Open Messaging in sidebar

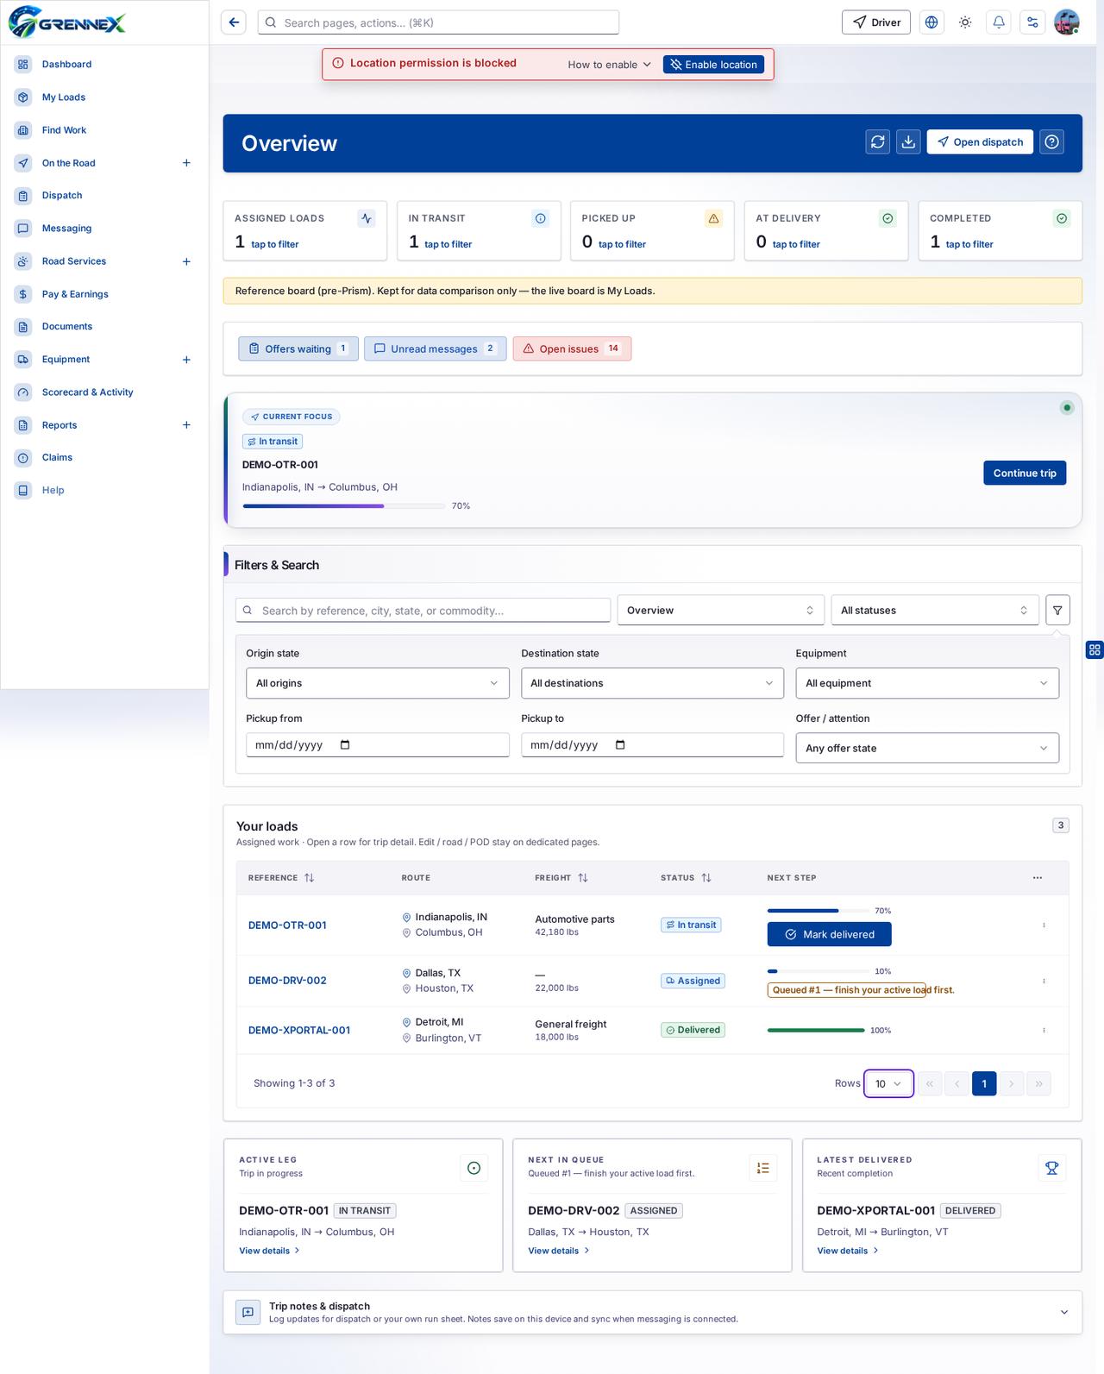click(x=66, y=229)
